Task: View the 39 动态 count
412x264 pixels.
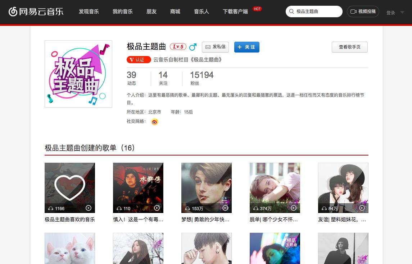Action: pyautogui.click(x=132, y=78)
